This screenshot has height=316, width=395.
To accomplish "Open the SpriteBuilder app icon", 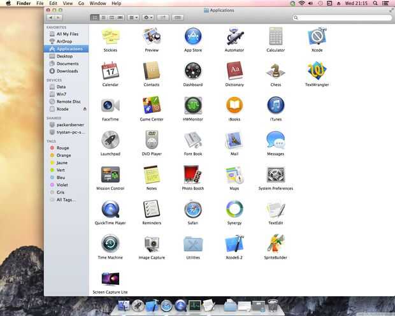I will pyautogui.click(x=276, y=244).
